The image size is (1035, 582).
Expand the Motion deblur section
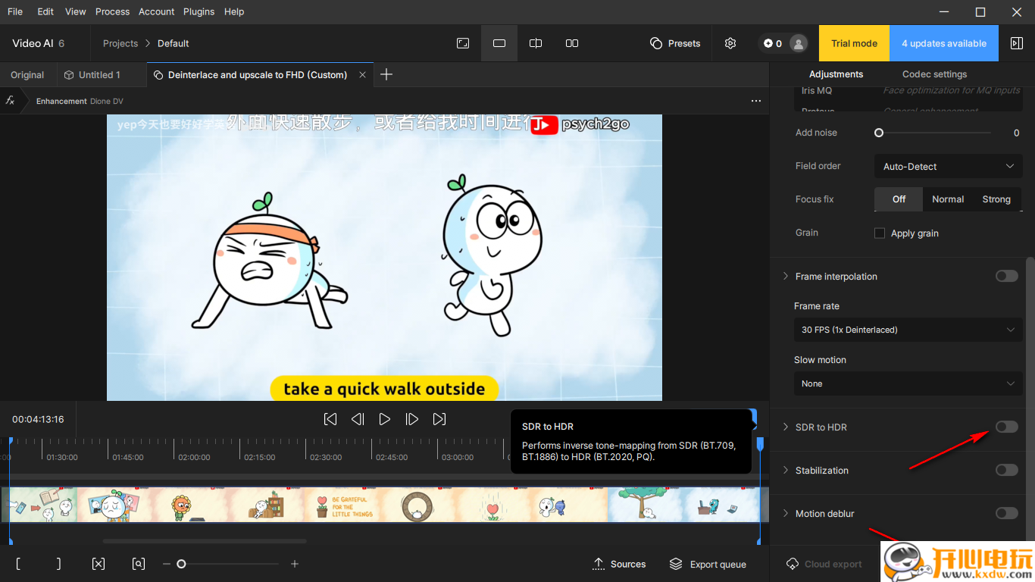pos(786,514)
